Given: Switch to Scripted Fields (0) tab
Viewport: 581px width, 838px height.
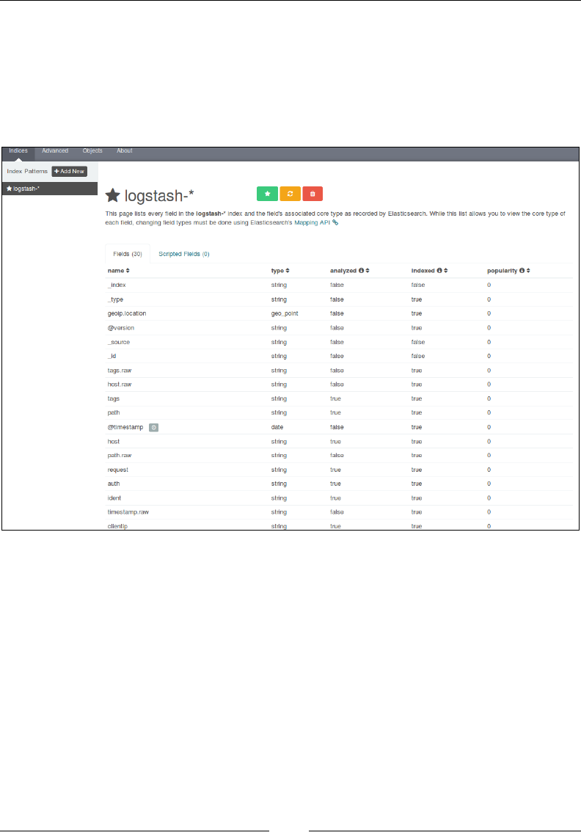Looking at the screenshot, I should 184,254.
